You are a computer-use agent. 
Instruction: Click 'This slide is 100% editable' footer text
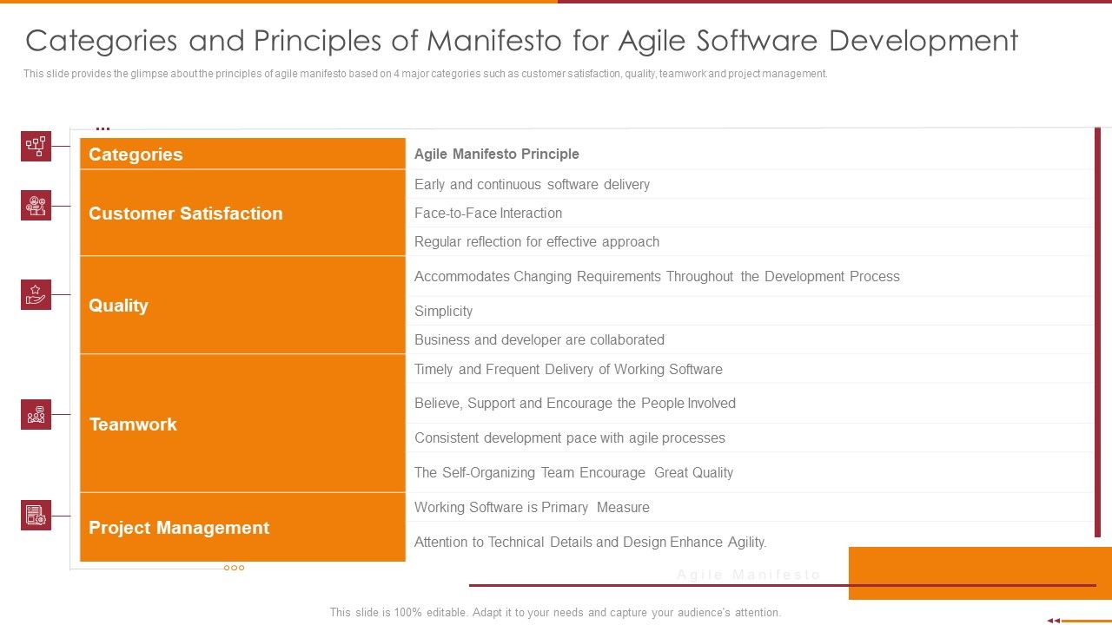[x=555, y=612]
